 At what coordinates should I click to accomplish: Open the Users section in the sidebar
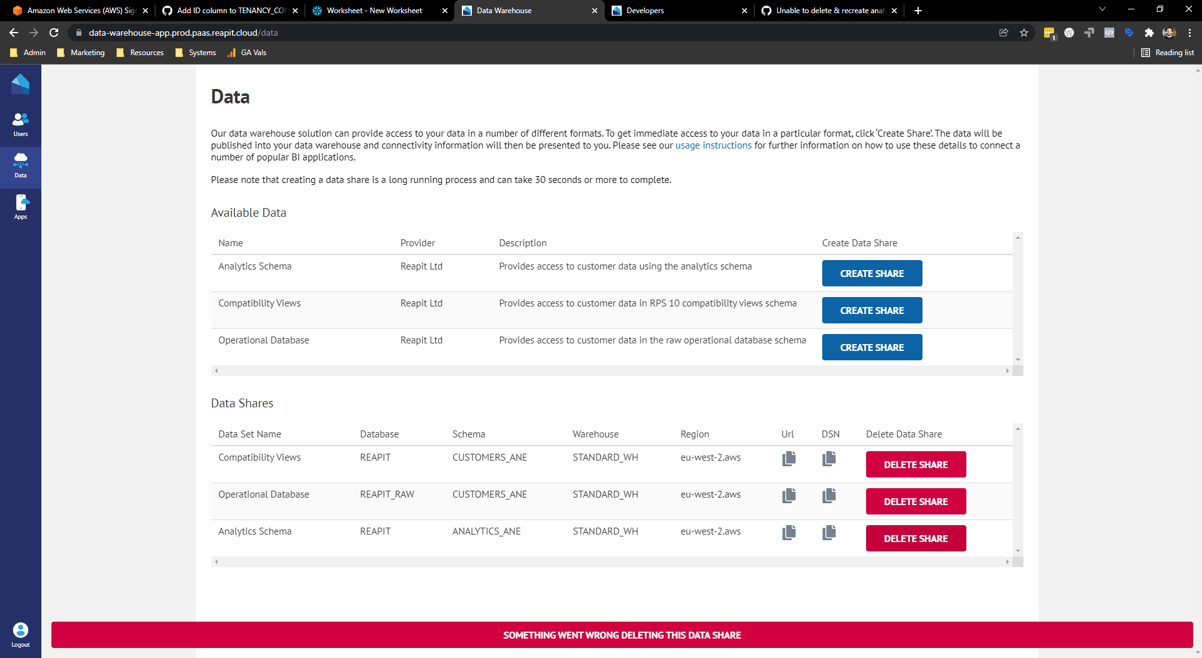click(x=21, y=123)
